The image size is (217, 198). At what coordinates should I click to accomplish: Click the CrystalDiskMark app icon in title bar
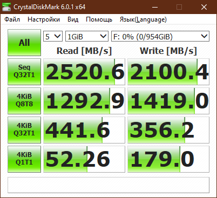[6, 7]
